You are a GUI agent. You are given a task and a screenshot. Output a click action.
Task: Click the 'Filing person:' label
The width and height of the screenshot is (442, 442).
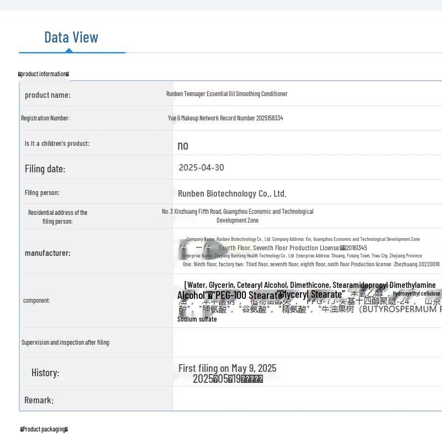(42, 193)
